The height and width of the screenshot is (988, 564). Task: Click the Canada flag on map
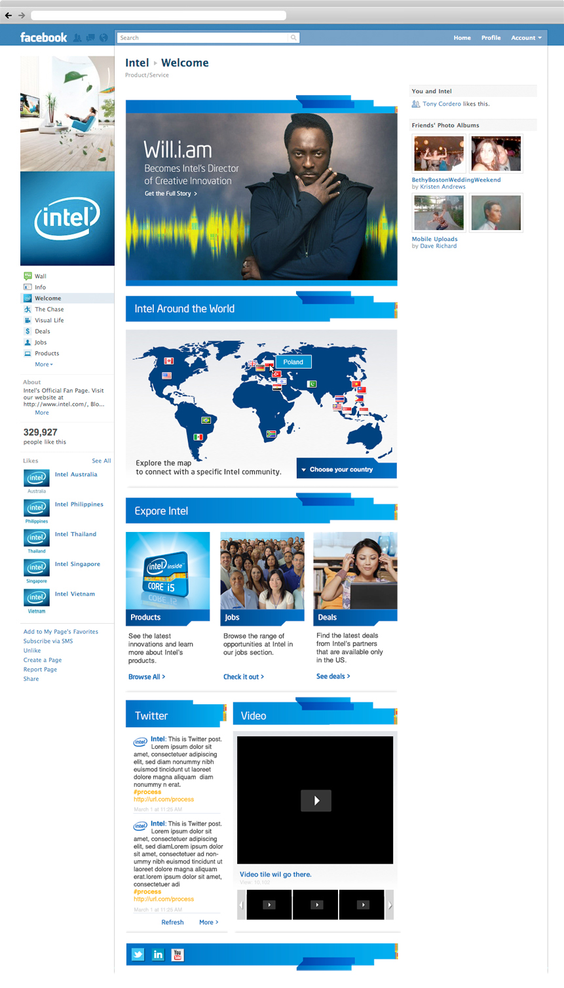pyautogui.click(x=168, y=361)
